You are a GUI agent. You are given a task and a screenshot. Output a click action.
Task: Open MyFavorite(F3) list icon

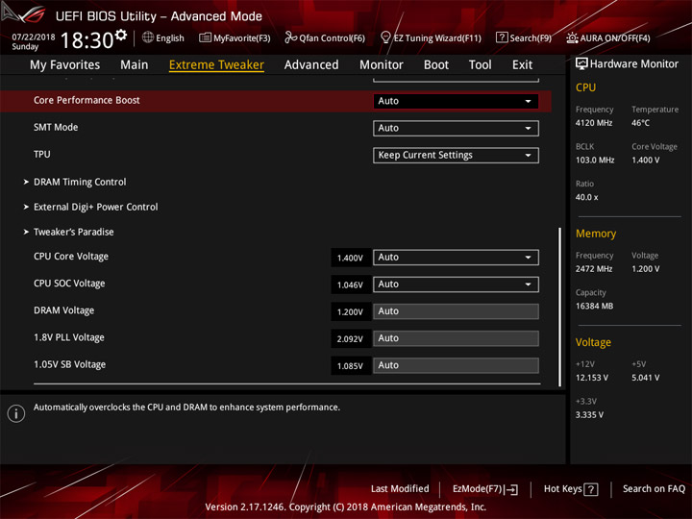click(x=205, y=37)
